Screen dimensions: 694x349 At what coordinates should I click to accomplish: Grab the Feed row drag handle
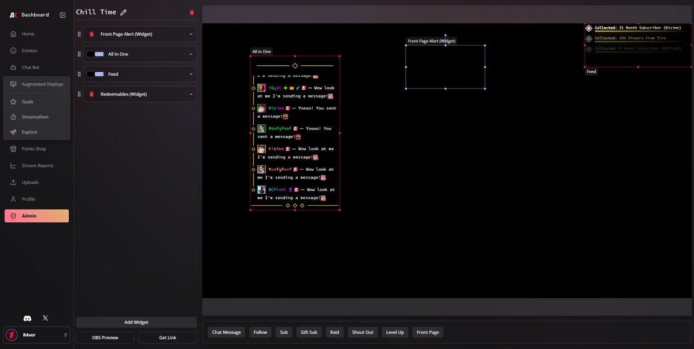79,74
